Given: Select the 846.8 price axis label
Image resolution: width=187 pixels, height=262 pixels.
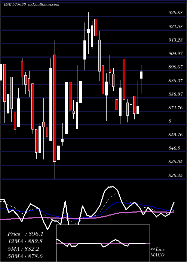Looking at the screenshot, I should pyautogui.click(x=174, y=148).
